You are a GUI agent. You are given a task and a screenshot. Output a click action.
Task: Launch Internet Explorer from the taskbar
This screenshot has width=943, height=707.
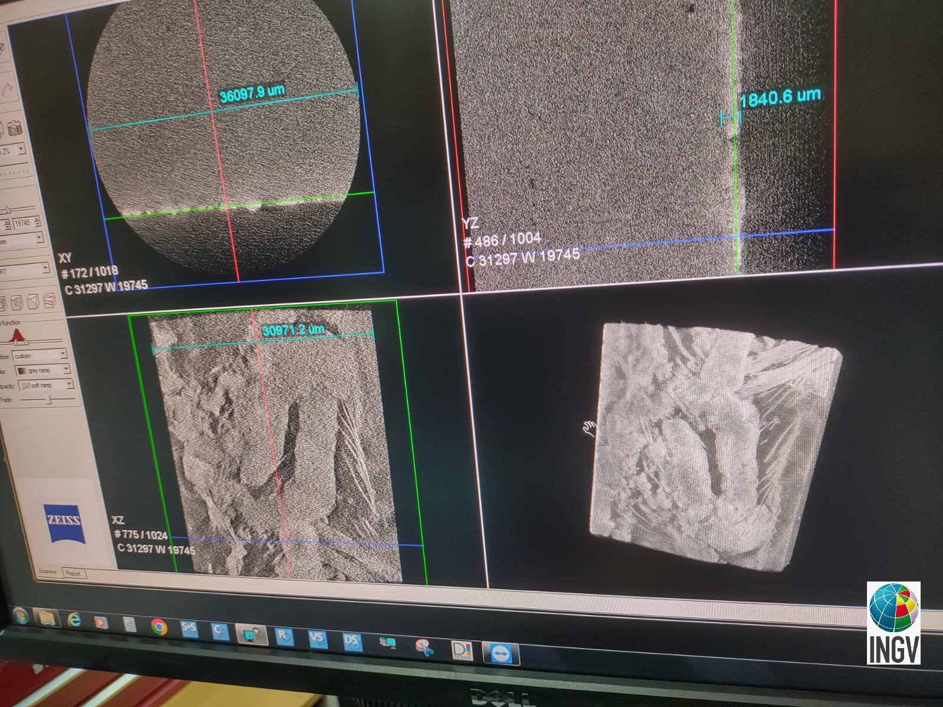click(x=75, y=620)
